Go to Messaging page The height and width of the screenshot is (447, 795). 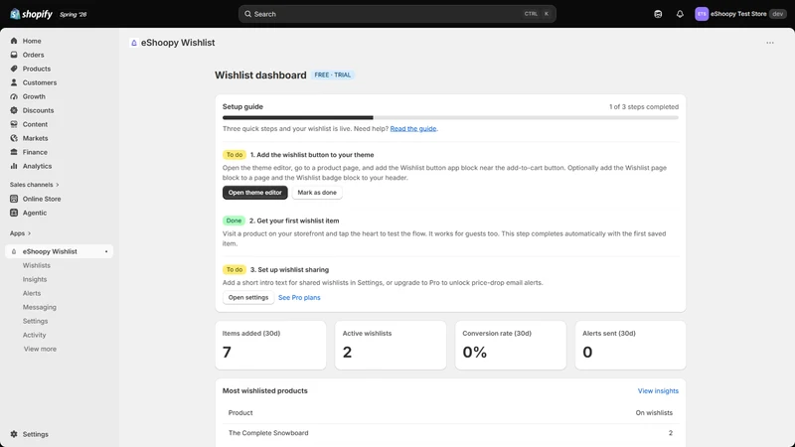[x=40, y=307]
